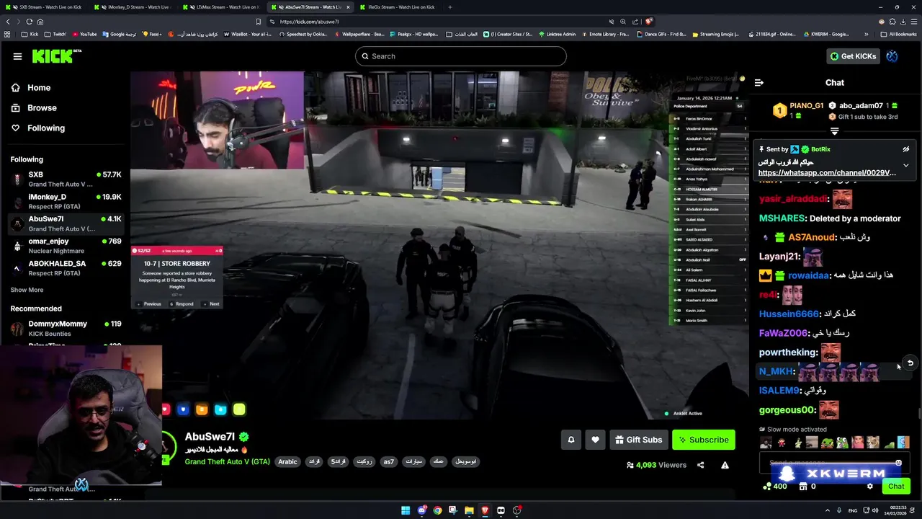Open SXB channel in Following list
This screenshot has width=922, height=519.
click(x=65, y=179)
